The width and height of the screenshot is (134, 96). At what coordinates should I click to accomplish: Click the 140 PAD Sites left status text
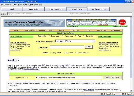tap(126, 94)
